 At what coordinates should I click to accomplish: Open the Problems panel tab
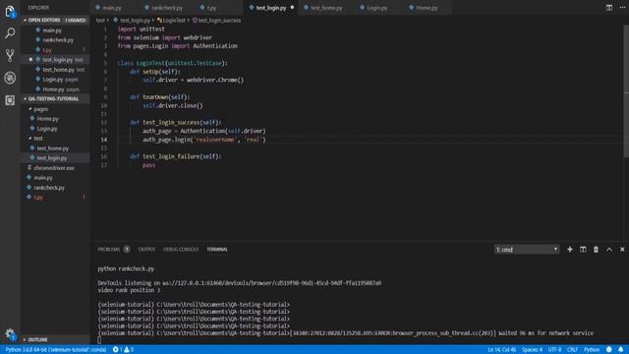(114, 249)
